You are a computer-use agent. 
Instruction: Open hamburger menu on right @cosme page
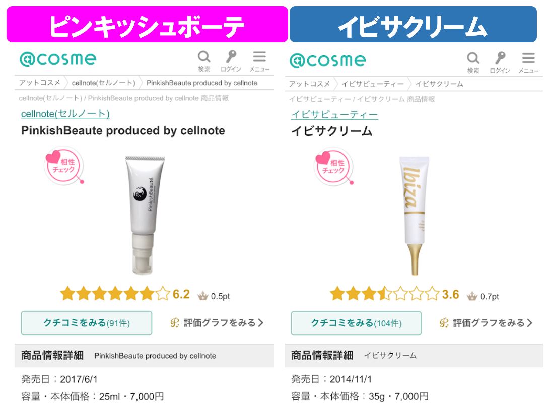click(x=528, y=62)
